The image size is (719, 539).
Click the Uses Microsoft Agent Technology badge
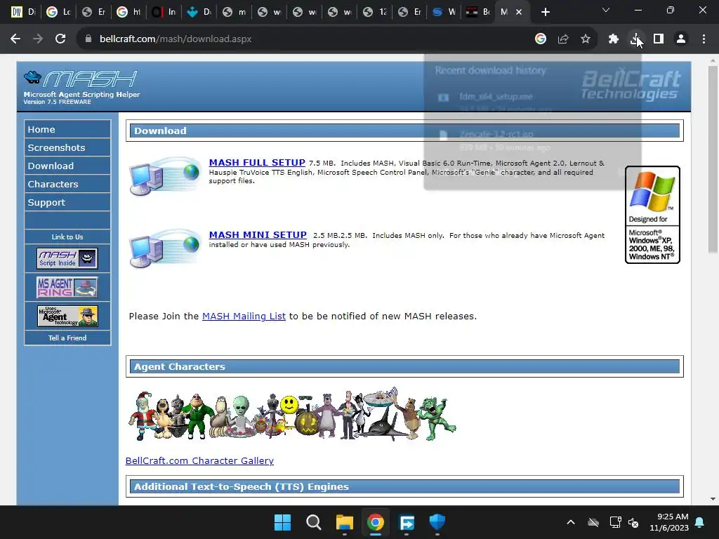(67, 316)
